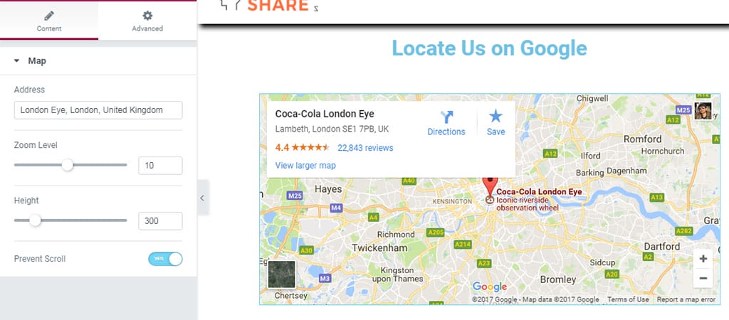Image resolution: width=729 pixels, height=320 pixels.
Task: Click the Report a map error link
Action: [x=686, y=300]
